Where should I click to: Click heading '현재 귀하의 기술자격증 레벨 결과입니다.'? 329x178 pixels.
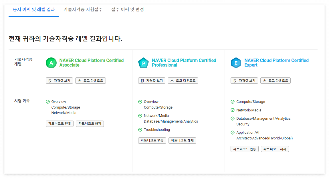(66, 39)
